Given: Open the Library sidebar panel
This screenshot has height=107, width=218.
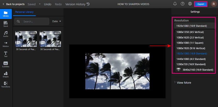Looking at the screenshot, I should pos(6,14).
